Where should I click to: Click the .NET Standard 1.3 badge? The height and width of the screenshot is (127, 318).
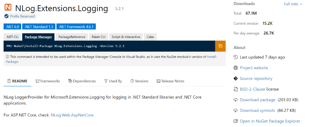point(39,27)
